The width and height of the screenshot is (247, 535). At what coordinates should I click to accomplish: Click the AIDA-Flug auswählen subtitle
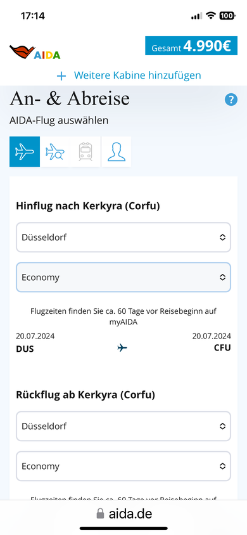[x=59, y=120]
